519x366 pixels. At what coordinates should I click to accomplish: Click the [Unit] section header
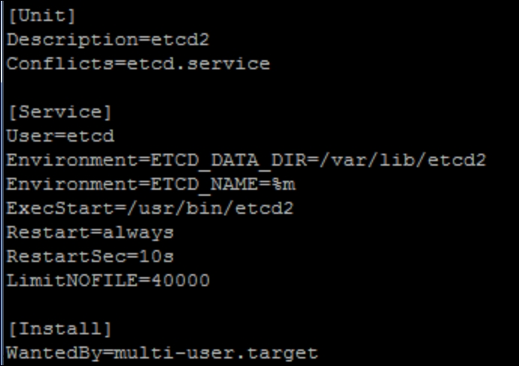pyautogui.click(x=42, y=16)
